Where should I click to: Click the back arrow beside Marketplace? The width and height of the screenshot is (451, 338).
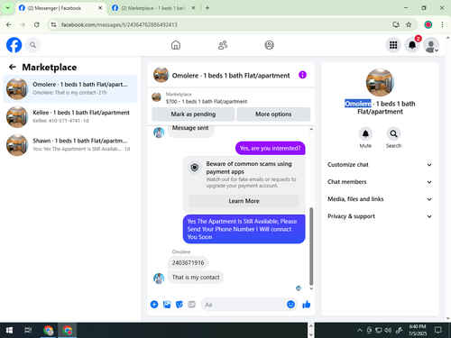pos(13,67)
